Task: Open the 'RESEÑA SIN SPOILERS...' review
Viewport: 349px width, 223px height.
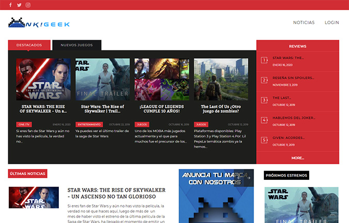Action: pyautogui.click(x=293, y=78)
